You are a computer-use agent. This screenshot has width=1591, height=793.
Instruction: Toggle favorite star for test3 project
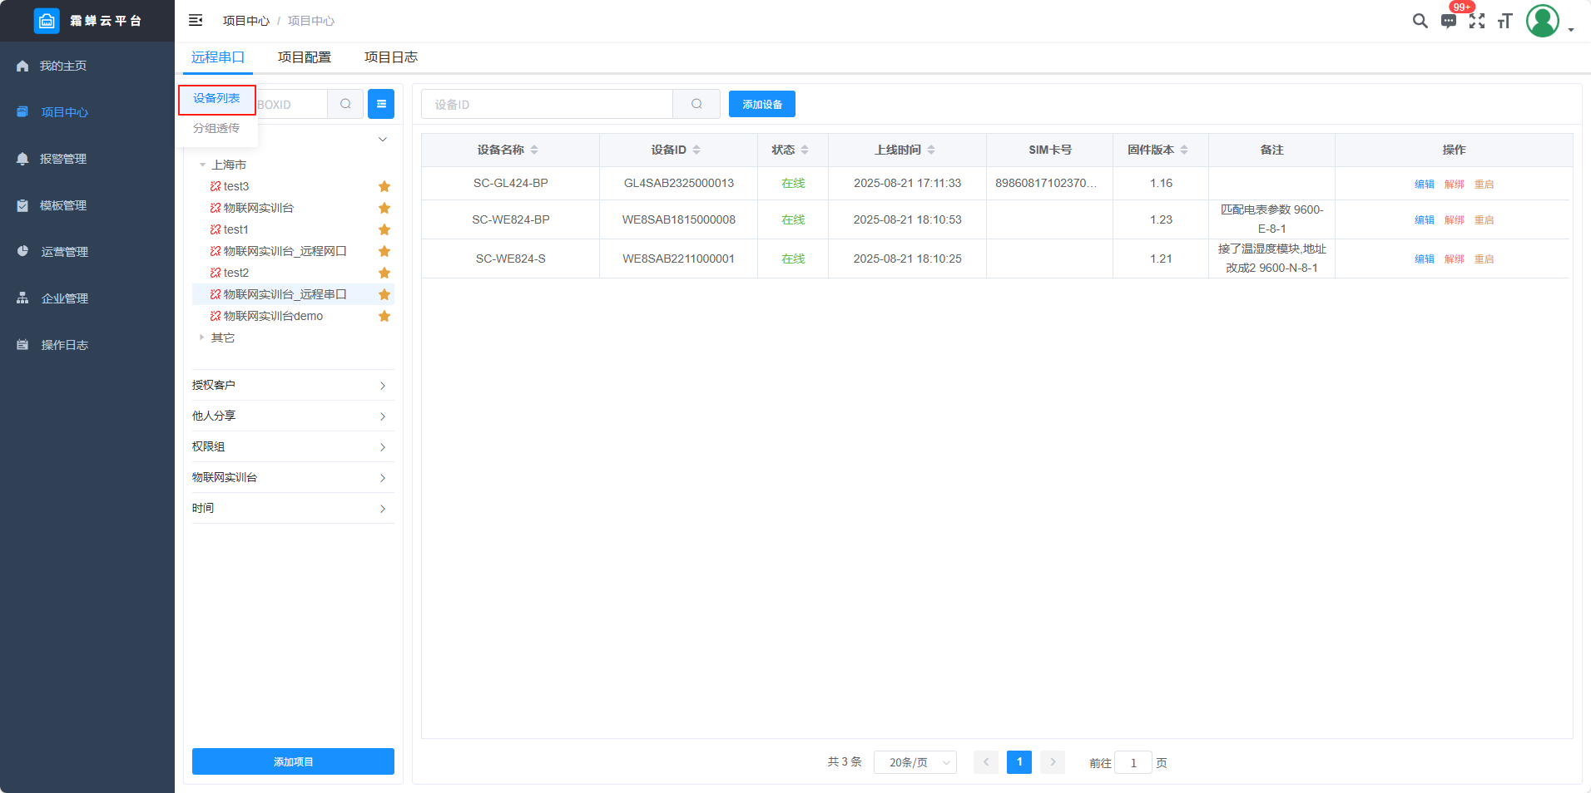click(384, 186)
